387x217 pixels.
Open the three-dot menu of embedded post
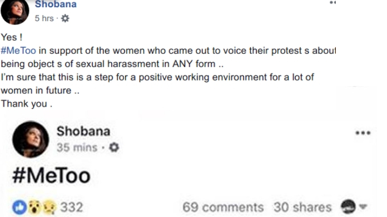pyautogui.click(x=363, y=133)
